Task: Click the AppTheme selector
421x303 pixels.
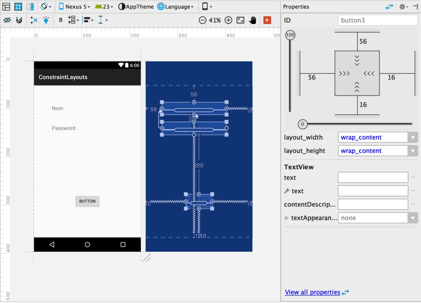Action: pyautogui.click(x=136, y=7)
